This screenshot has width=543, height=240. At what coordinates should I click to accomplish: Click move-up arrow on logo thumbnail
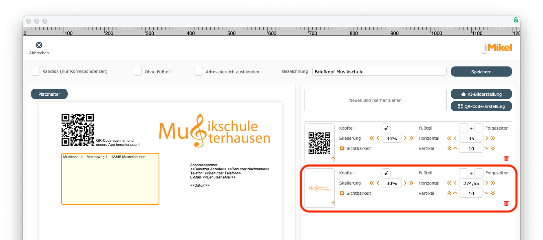[x=333, y=203]
